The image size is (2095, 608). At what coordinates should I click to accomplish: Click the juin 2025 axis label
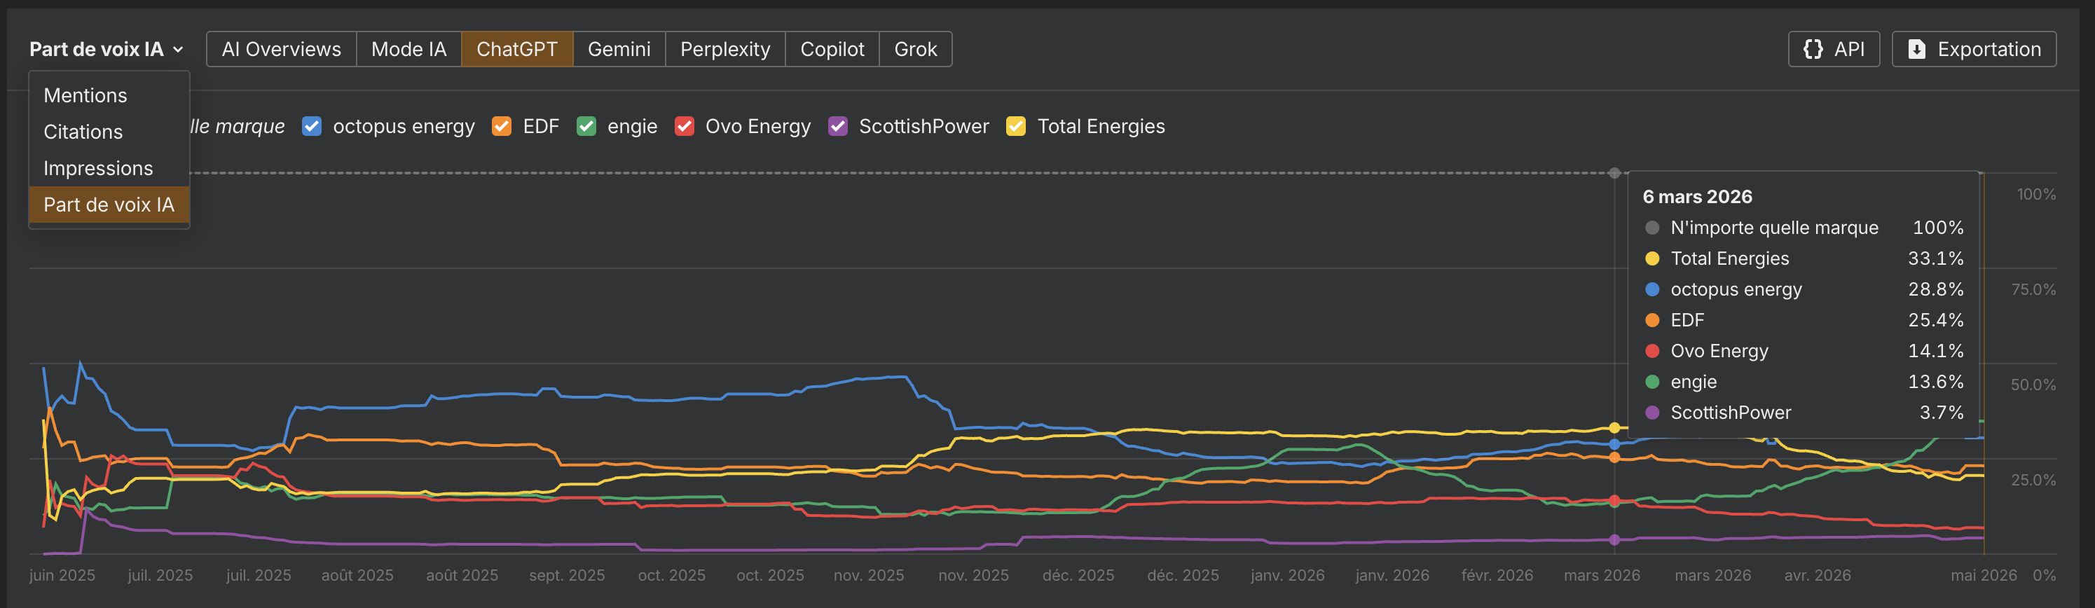pos(62,576)
